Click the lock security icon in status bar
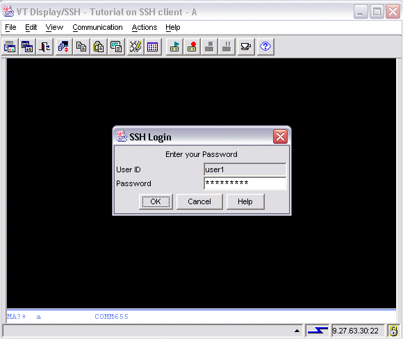The width and height of the screenshot is (403, 339). point(393,331)
